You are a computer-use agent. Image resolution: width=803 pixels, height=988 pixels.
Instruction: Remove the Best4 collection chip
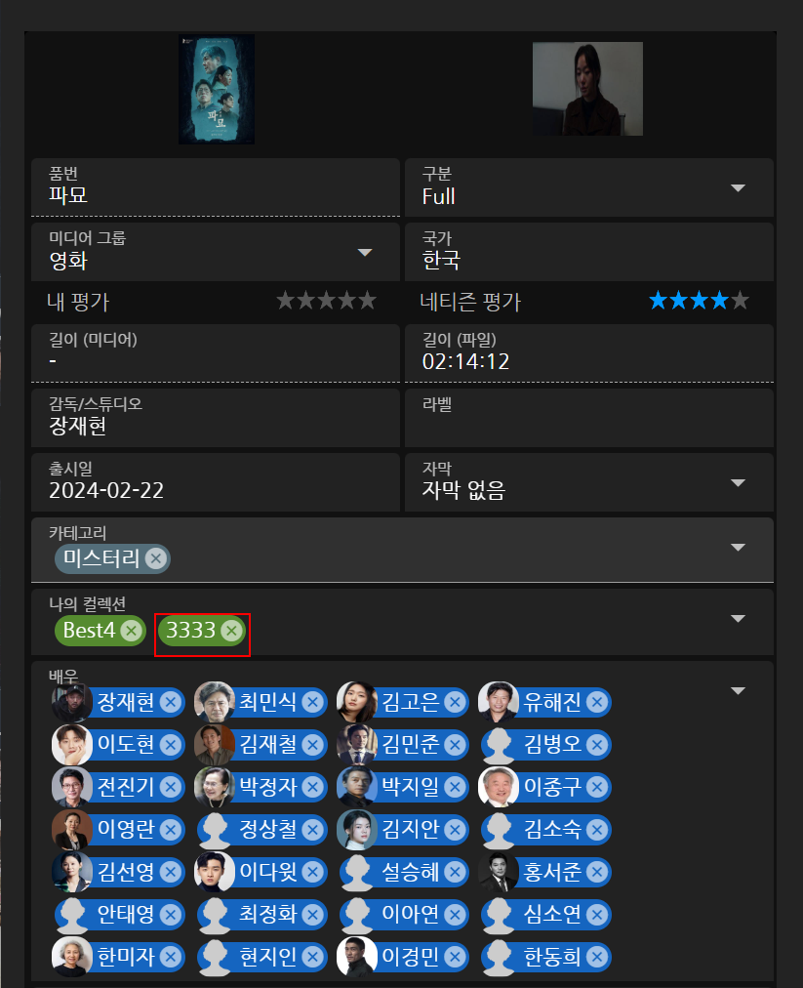[x=131, y=630]
